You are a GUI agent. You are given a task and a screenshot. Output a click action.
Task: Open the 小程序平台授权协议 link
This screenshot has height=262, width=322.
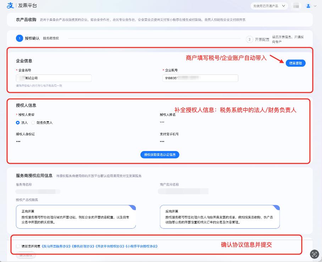[141, 246]
